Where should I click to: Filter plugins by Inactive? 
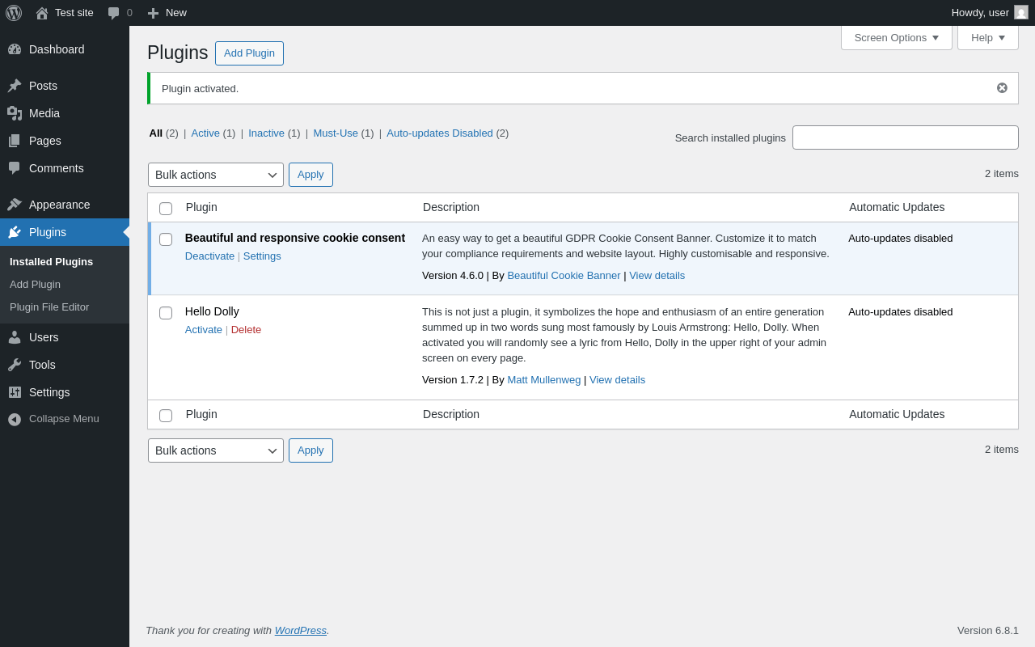[x=266, y=133]
